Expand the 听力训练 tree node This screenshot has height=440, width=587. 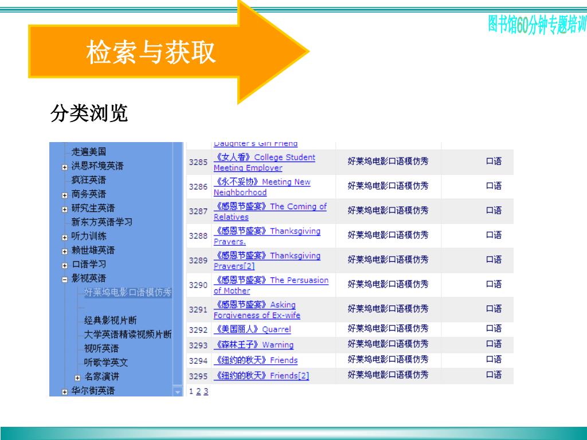click(65, 238)
